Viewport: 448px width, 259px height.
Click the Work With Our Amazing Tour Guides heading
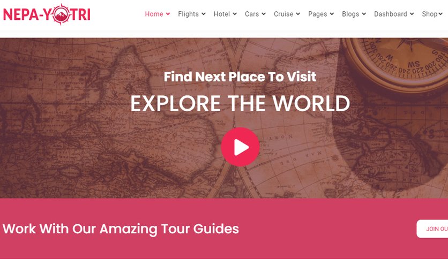point(121,228)
